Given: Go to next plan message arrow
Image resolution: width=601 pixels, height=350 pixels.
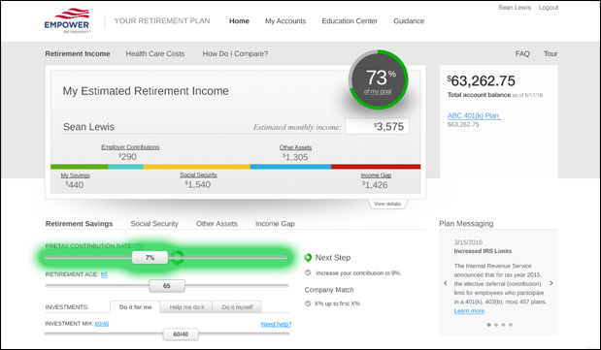Looking at the screenshot, I should click(551, 283).
